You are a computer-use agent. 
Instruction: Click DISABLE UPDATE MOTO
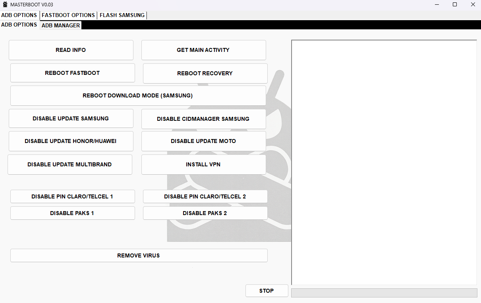tap(203, 141)
